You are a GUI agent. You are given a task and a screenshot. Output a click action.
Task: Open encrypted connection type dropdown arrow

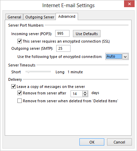tap(125, 57)
